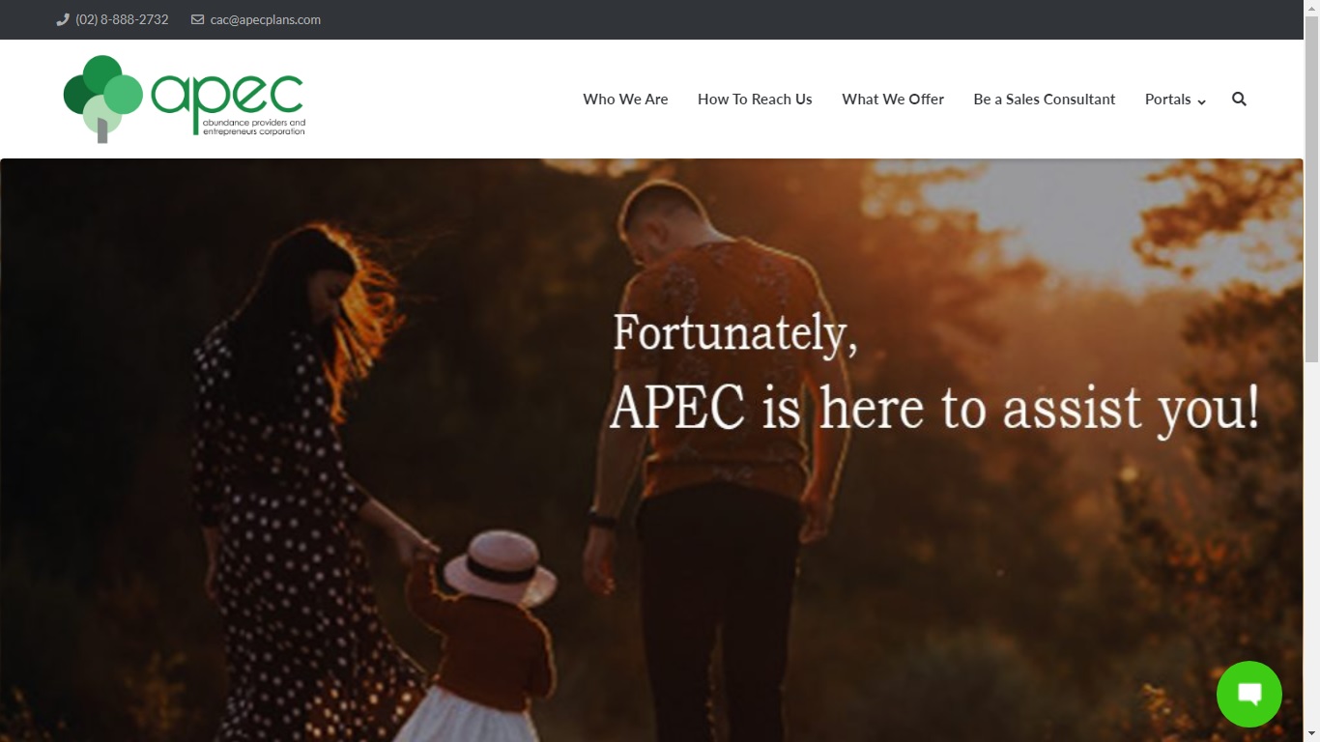Go to How To Reach Us
The height and width of the screenshot is (742, 1320).
(755, 99)
